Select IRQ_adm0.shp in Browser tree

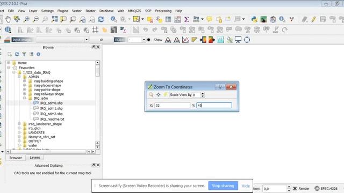click(52, 103)
